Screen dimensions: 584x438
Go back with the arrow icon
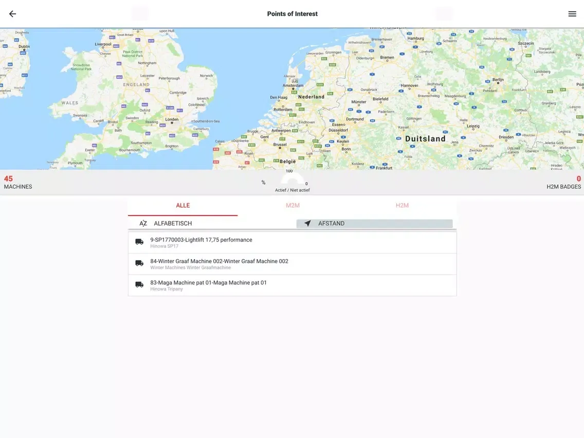pos(13,14)
